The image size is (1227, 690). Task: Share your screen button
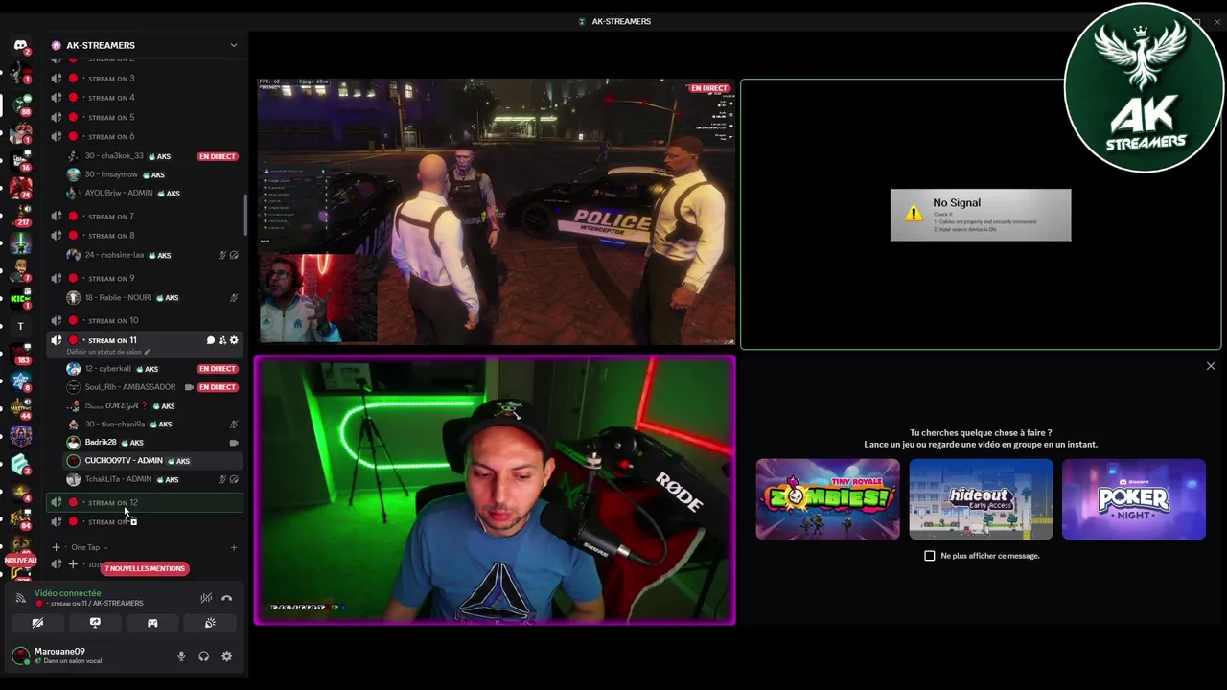pos(95,623)
